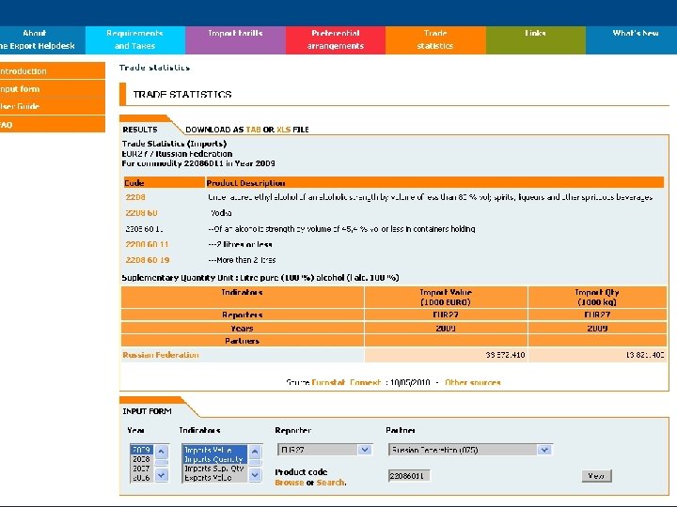Open the Partner Russian Federation dropdown
The width and height of the screenshot is (677, 507).
click(470, 450)
